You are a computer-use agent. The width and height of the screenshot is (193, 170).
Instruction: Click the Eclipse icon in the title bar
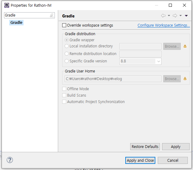point(7,5)
